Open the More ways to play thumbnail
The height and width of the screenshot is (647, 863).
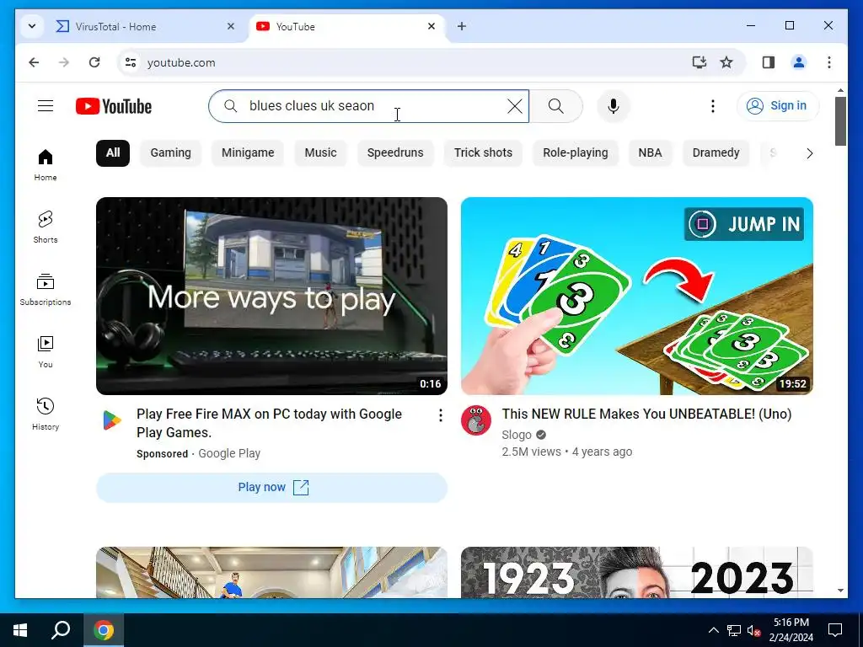tap(272, 296)
